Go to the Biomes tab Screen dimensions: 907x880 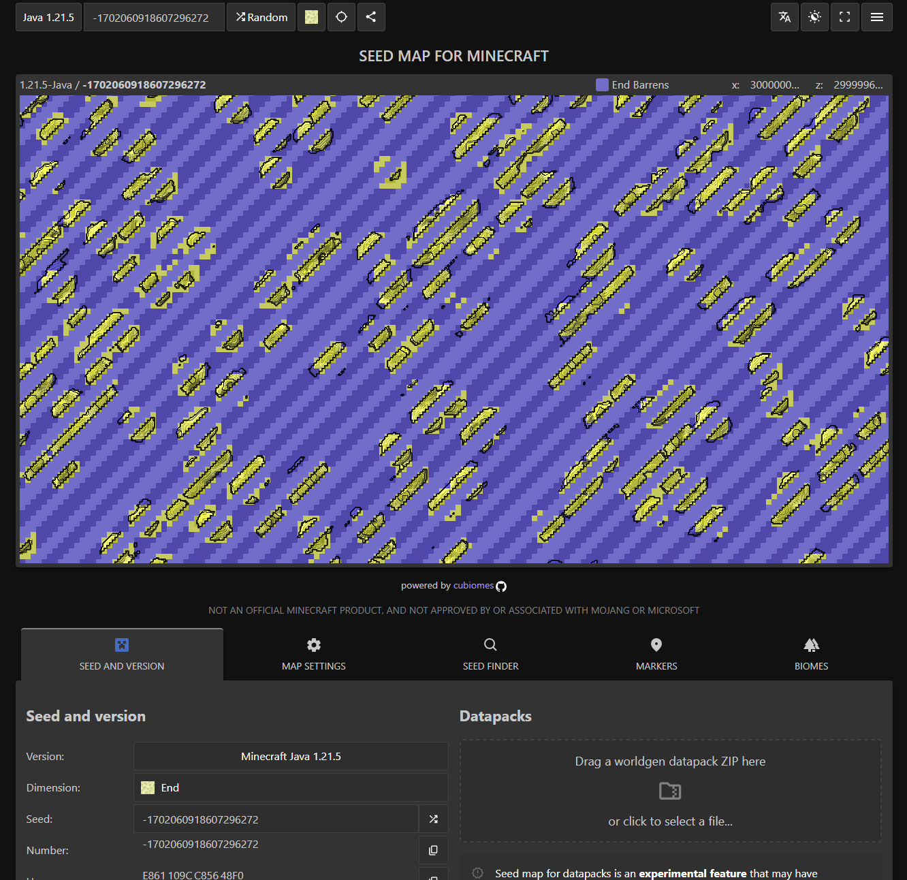click(x=811, y=655)
